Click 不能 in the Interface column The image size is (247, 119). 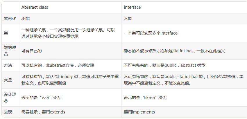128,19
